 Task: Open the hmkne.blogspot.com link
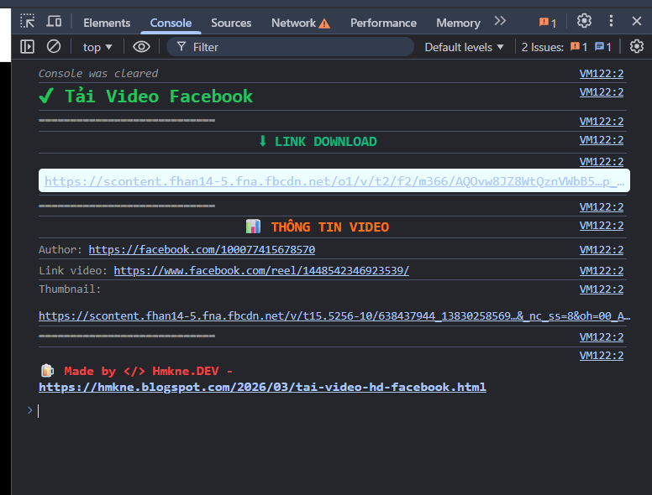(x=262, y=387)
